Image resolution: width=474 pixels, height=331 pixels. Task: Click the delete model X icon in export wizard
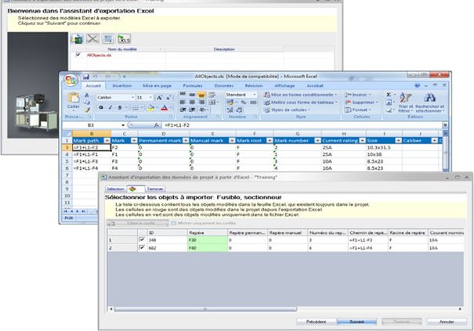pyautogui.click(x=92, y=38)
